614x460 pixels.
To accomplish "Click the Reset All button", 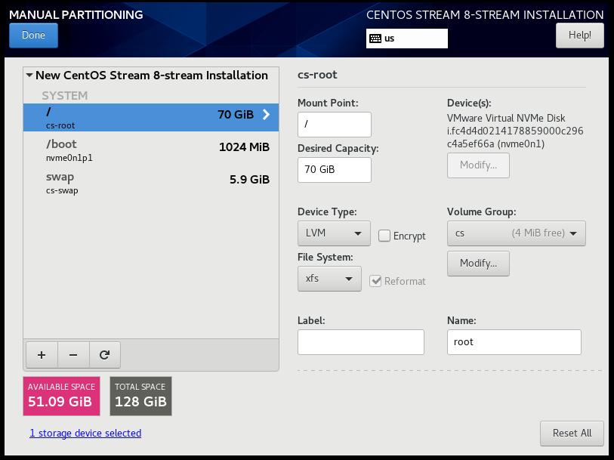I will click(572, 434).
